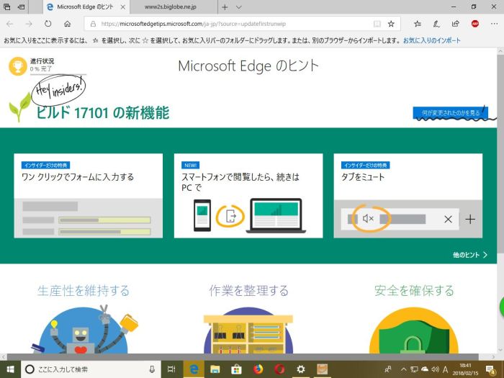The image size is (504, 378).
Task: Click the tabs you've set aside icon
Action: 6,6
